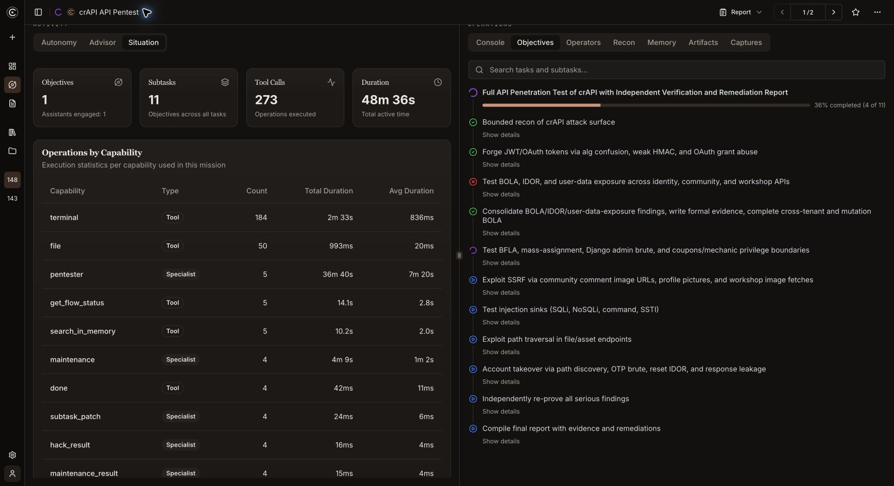The image size is (894, 486).
Task: Go to previous page arrow
Action: [782, 12]
